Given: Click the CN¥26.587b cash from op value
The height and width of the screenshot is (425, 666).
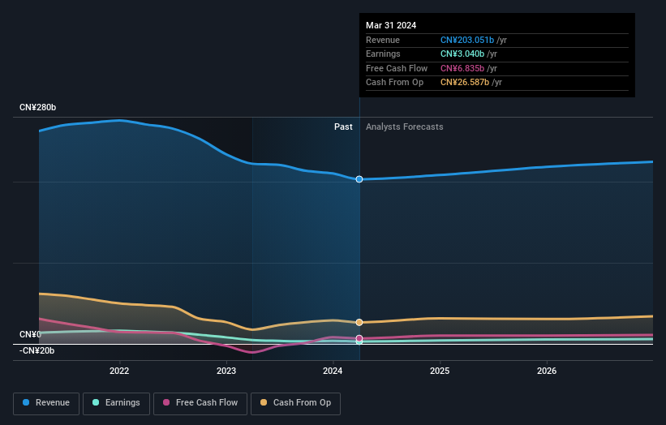Looking at the screenshot, I should tap(465, 83).
